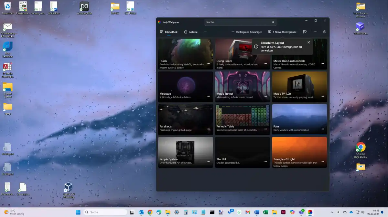Viewport: 388px width, 217px height.
Task: Click Hintergrund hinzufügen button
Action: point(247,32)
